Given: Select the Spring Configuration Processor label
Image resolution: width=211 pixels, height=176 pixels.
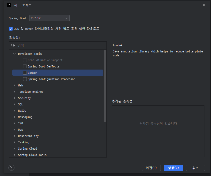Looking at the screenshot, I should pos(52,79).
